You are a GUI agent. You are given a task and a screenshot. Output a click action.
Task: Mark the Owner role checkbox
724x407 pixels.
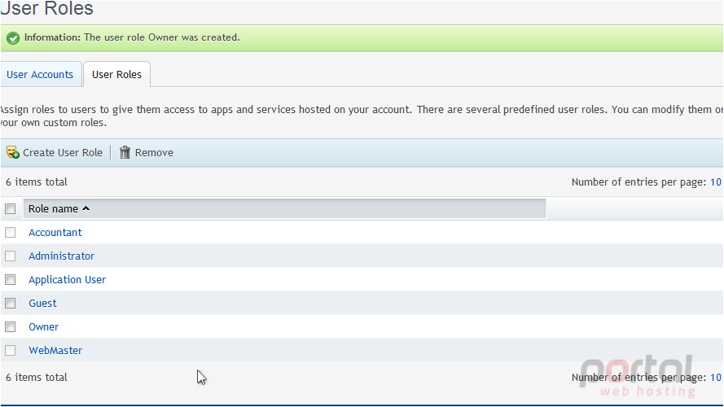(x=10, y=326)
